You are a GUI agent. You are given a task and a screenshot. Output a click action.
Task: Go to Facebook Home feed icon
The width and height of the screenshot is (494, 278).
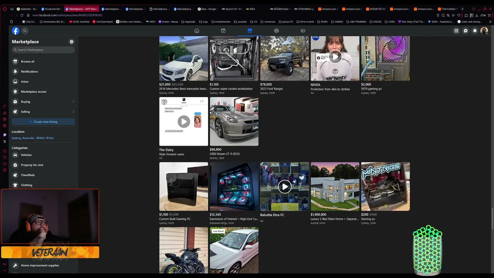(x=197, y=31)
